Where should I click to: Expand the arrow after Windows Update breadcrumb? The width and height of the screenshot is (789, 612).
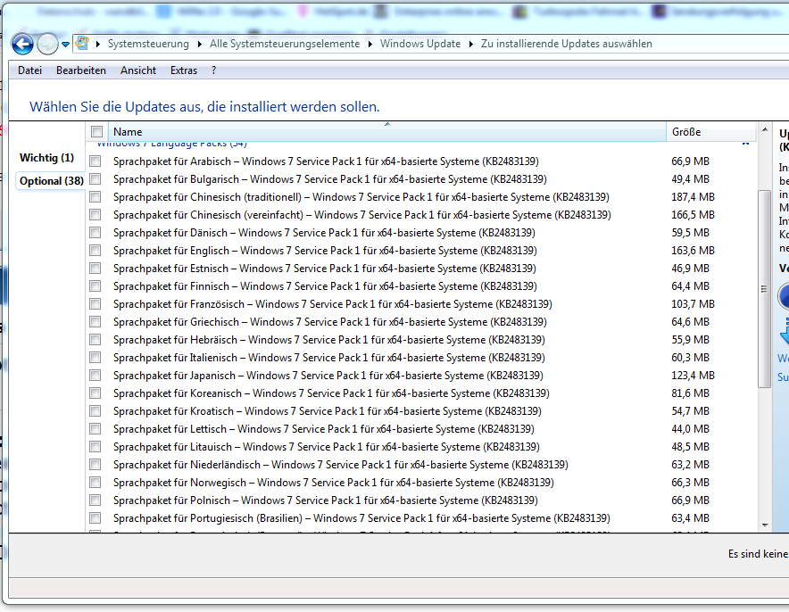[471, 45]
